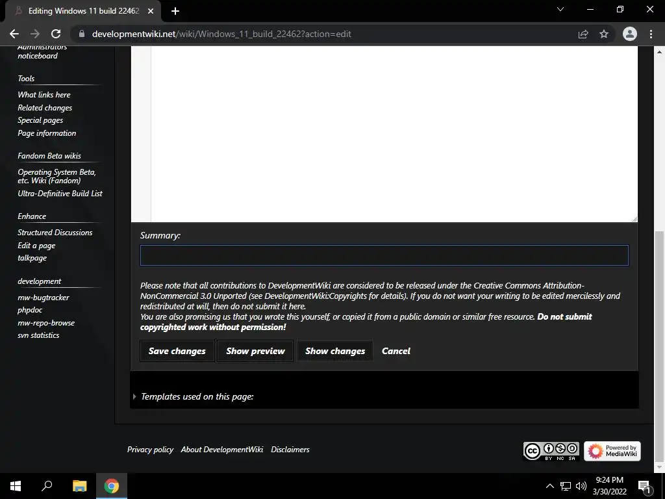
Task: Open Related changes link
Action: (45, 108)
